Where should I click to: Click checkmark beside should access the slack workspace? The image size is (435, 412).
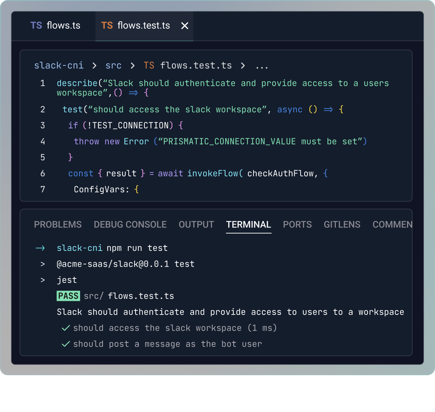click(x=66, y=328)
